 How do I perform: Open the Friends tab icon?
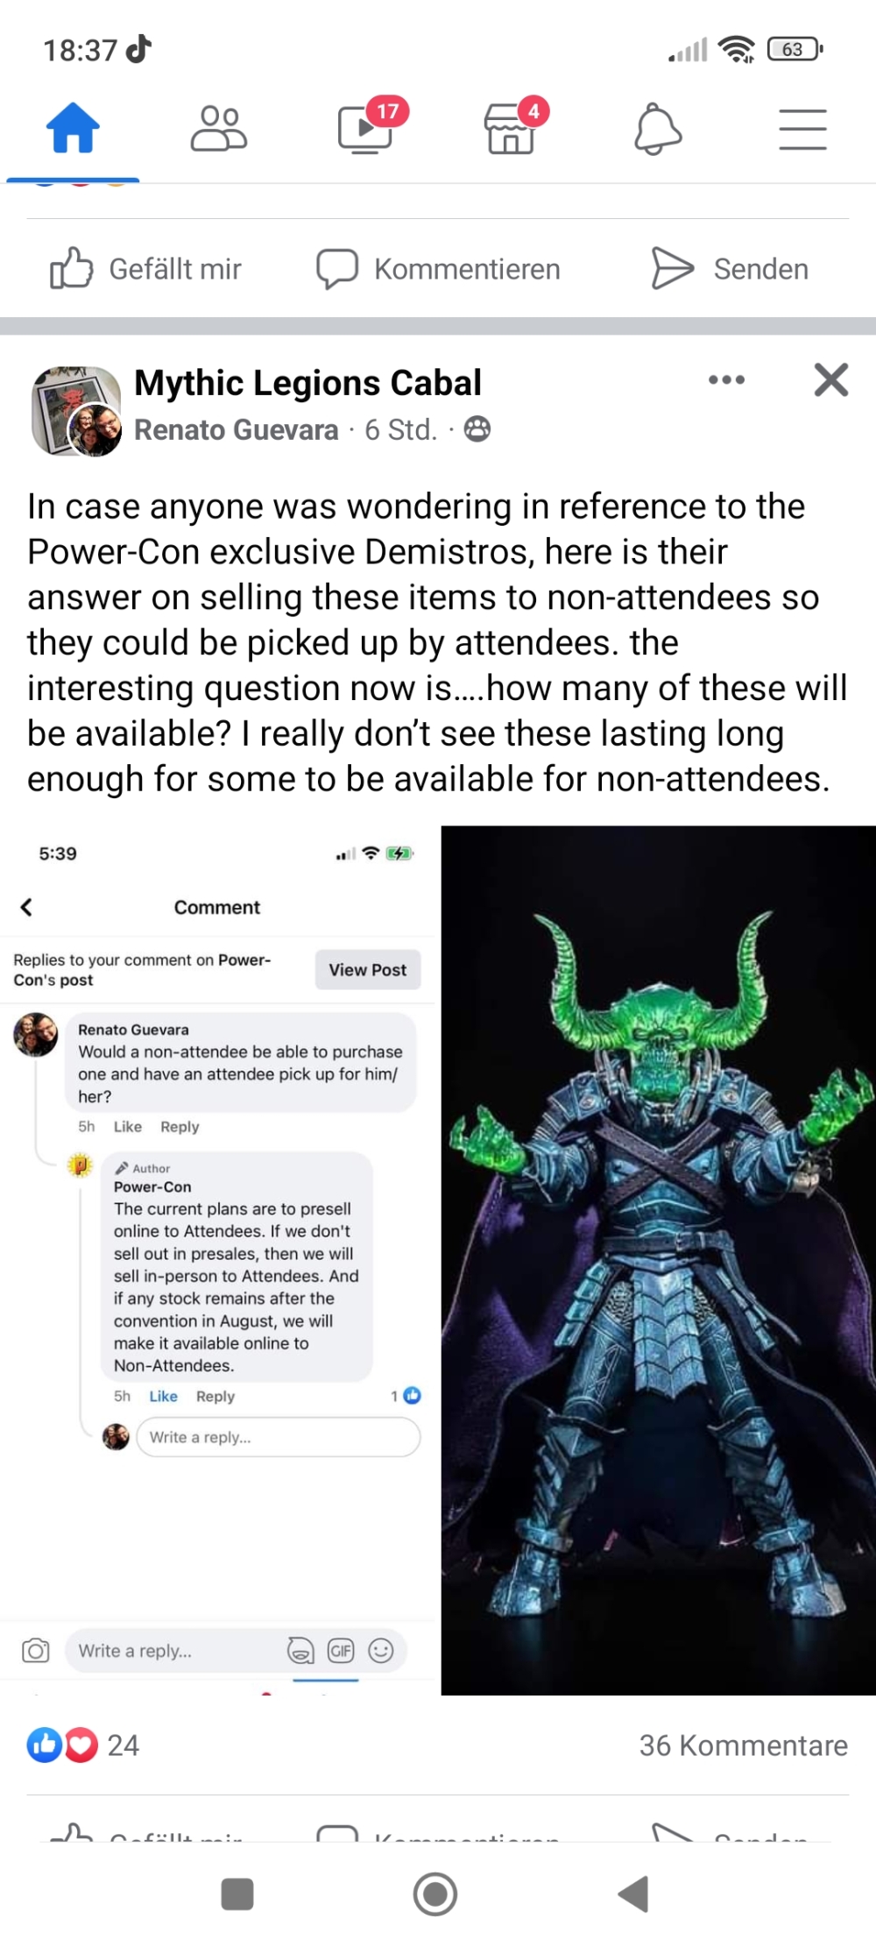pos(219,129)
